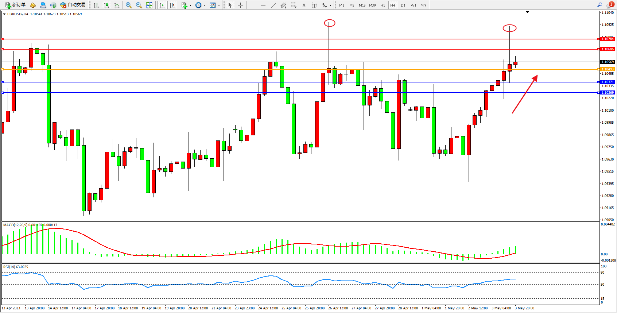Enable chart Auto Scroll

point(162,5)
